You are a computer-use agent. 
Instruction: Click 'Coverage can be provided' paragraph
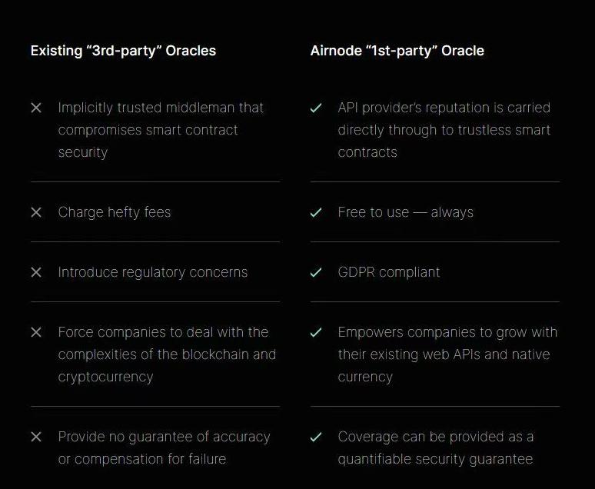pyautogui.click(x=435, y=447)
